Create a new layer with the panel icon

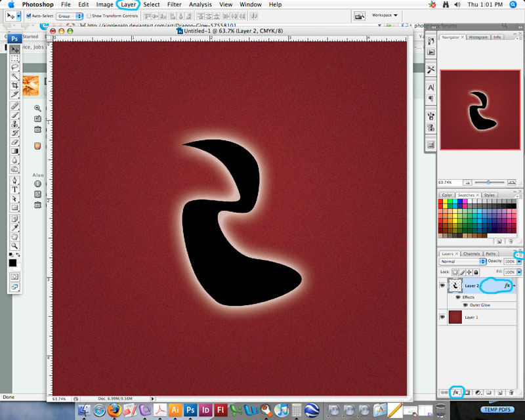[500, 392]
